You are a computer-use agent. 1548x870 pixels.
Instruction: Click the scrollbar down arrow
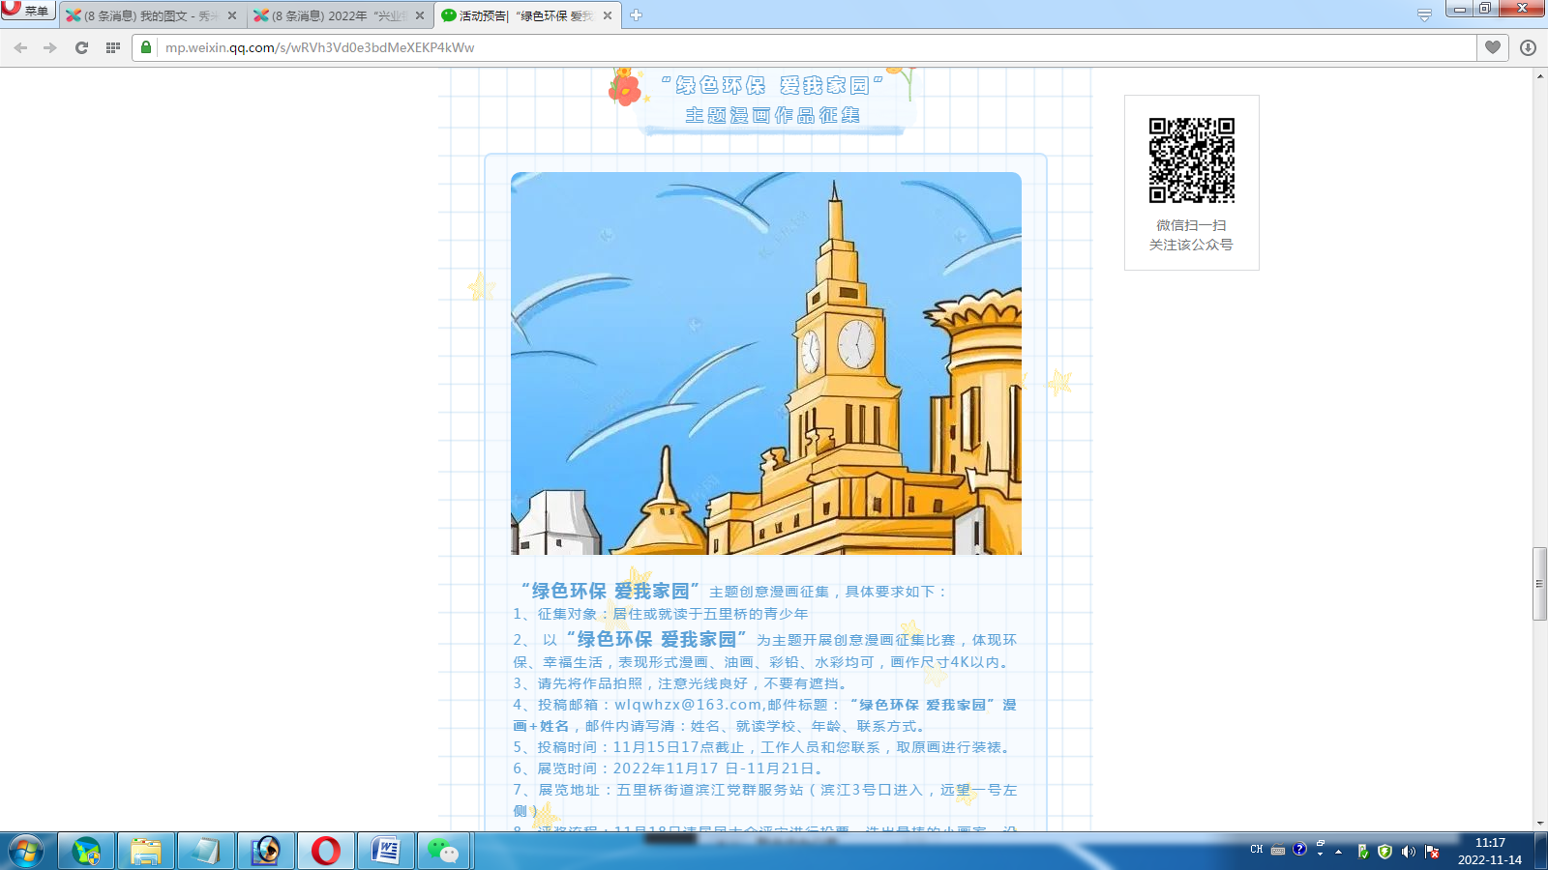click(x=1539, y=824)
